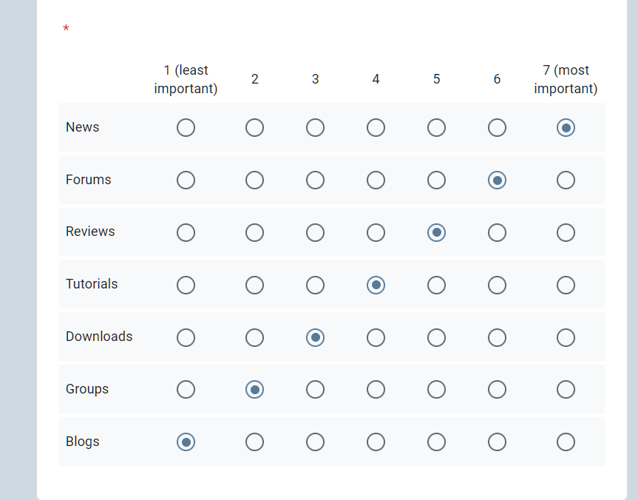The image size is (638, 500).
Task: Rate Reviews as 7 (most important)
Action: pyautogui.click(x=566, y=233)
